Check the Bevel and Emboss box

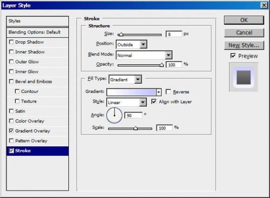[x=11, y=81]
